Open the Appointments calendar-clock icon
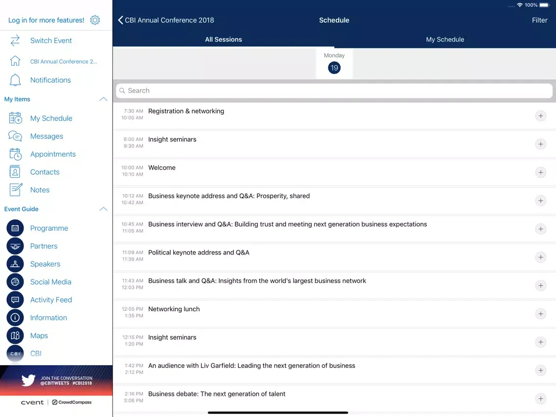Viewport: 556px width, 417px height. [x=15, y=154]
